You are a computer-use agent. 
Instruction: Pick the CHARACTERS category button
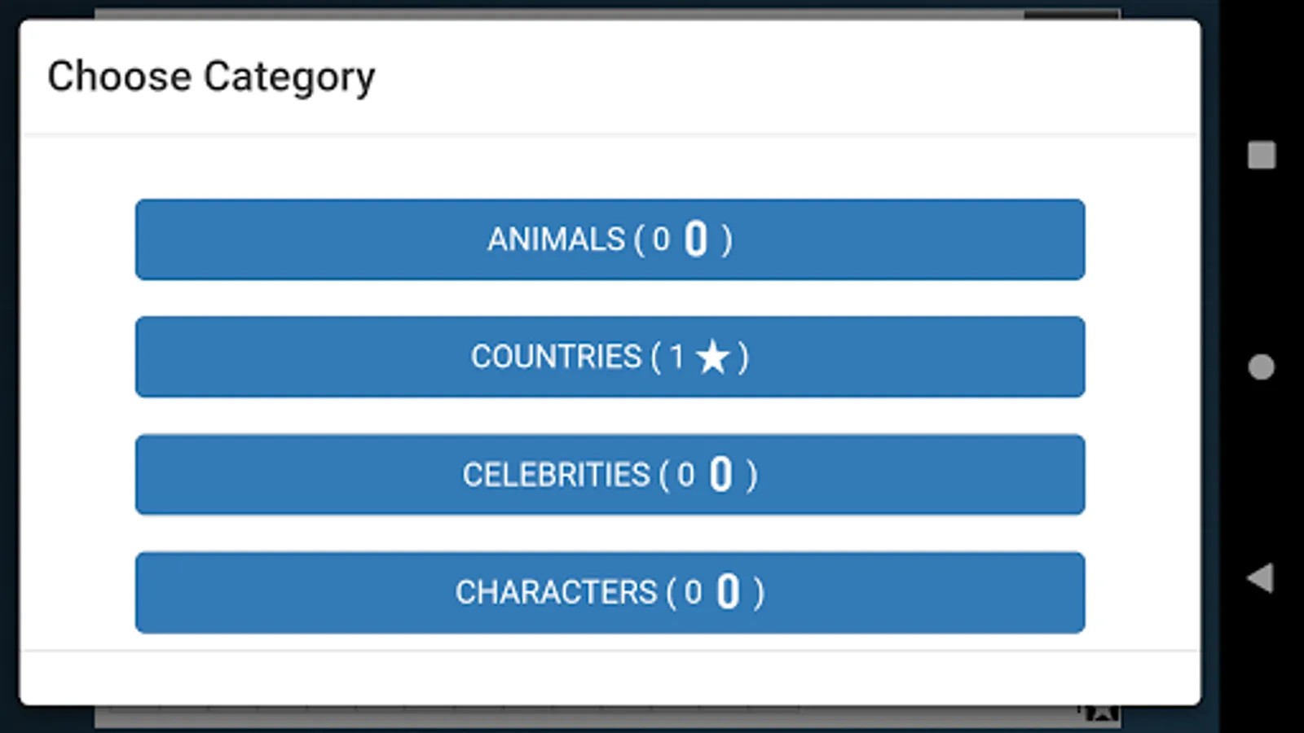pyautogui.click(x=610, y=592)
